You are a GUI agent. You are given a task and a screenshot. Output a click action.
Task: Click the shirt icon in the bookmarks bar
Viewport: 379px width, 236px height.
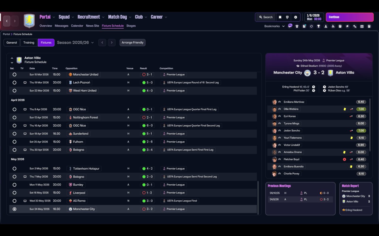click(x=297, y=26)
